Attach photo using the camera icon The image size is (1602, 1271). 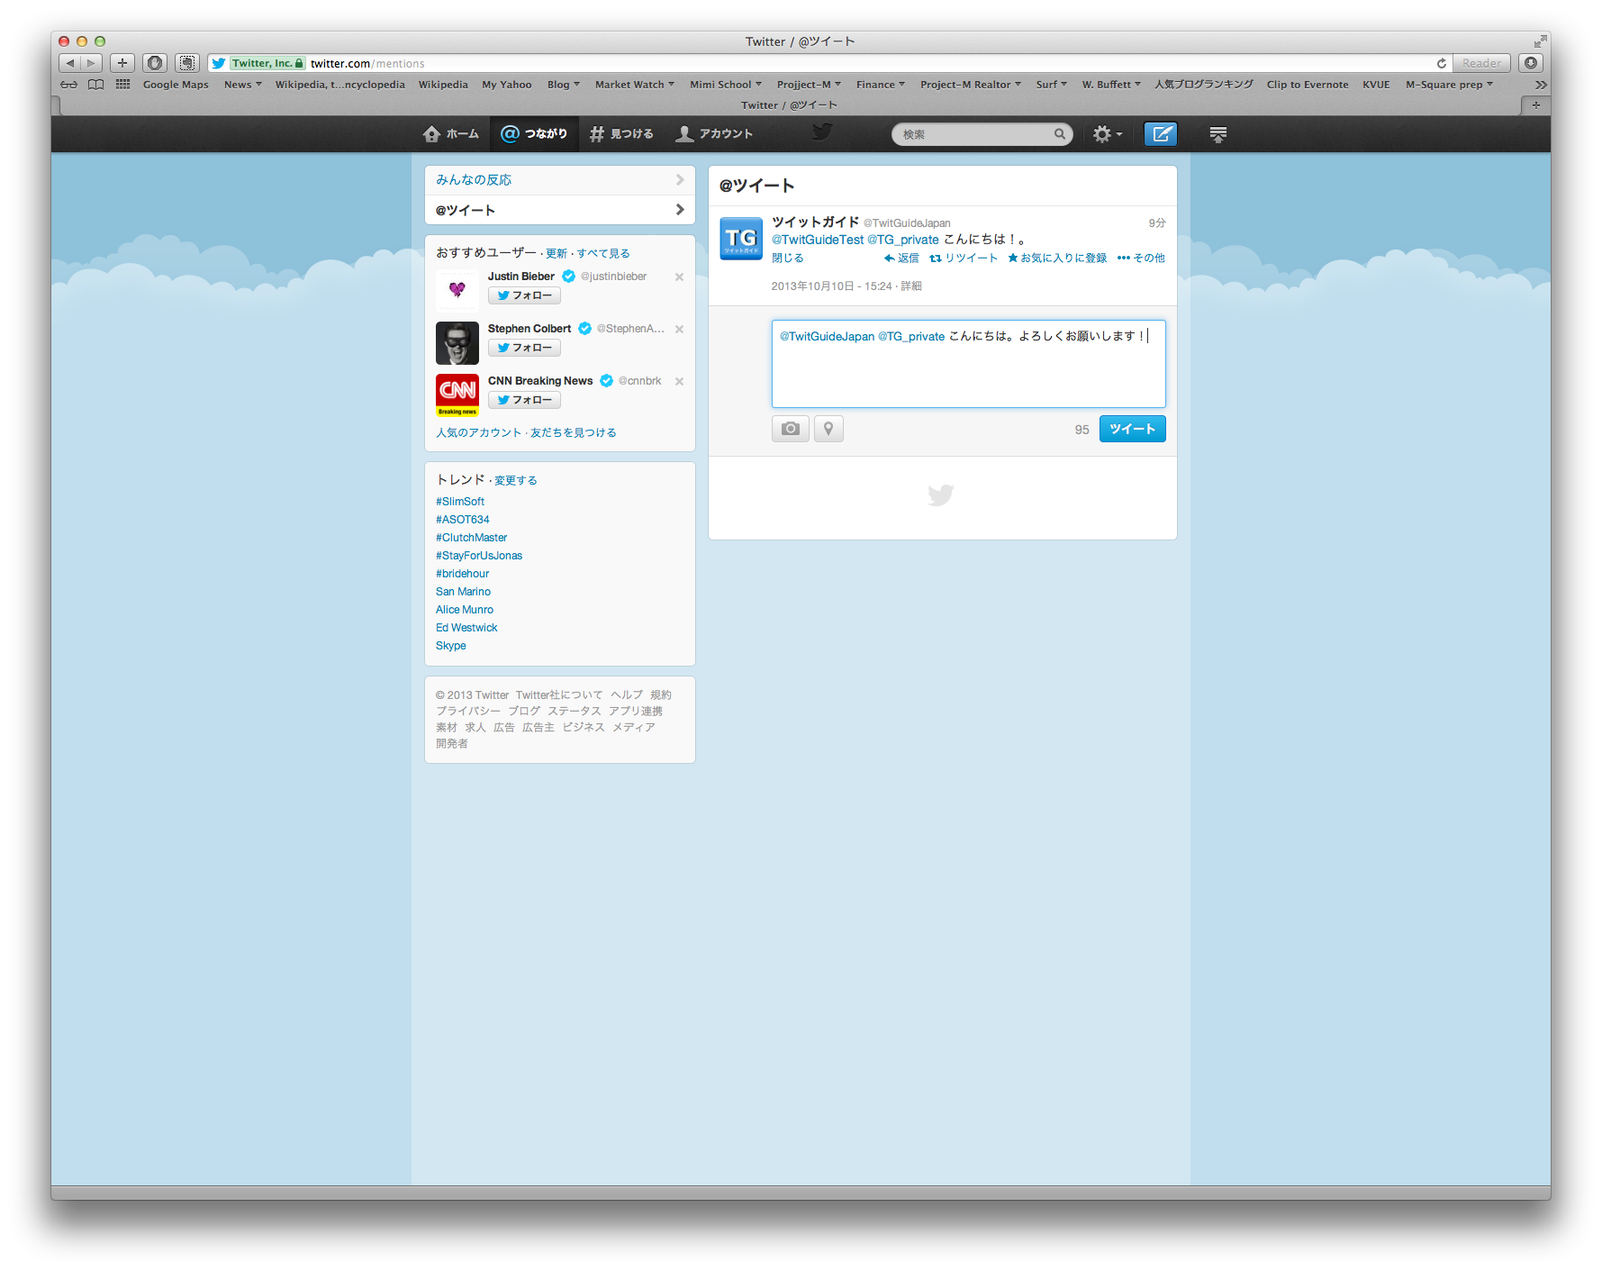(791, 429)
